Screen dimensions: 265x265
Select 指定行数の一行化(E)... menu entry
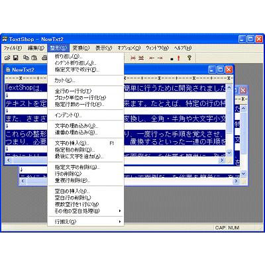(x=85, y=105)
